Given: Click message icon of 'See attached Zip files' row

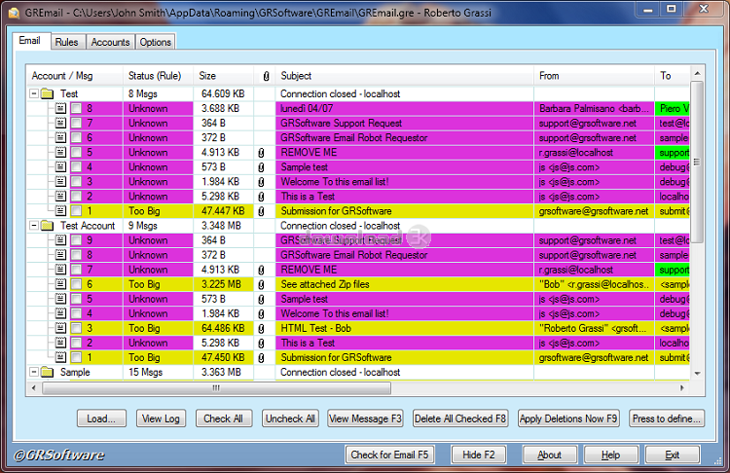Looking at the screenshot, I should pos(60,284).
